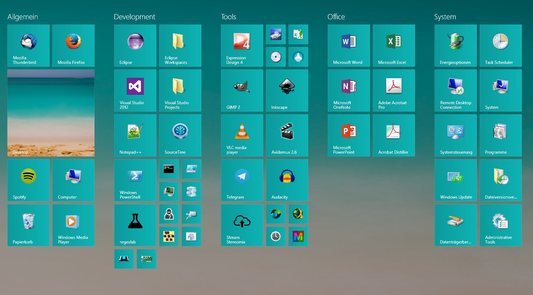Open Systemsteuerung control panel
The width and height of the screenshot is (533, 295).
click(456, 135)
